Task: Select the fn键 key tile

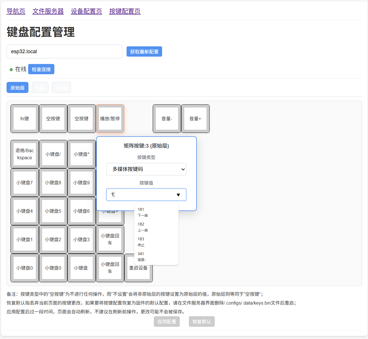Action: coord(25,119)
